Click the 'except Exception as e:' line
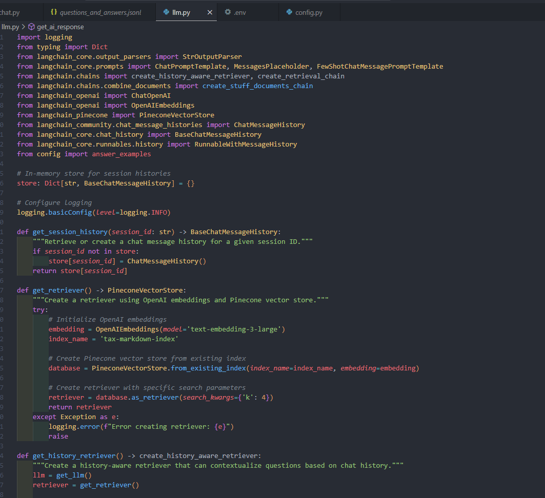The image size is (545, 498). (76, 417)
